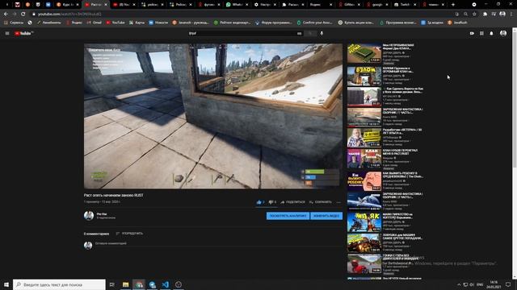Open the Gmail bookmark in bookmarks bar
This screenshot has width=517, height=290.
[95, 23]
